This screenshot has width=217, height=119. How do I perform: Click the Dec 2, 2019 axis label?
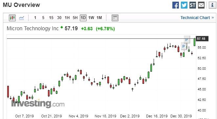click(x=130, y=116)
